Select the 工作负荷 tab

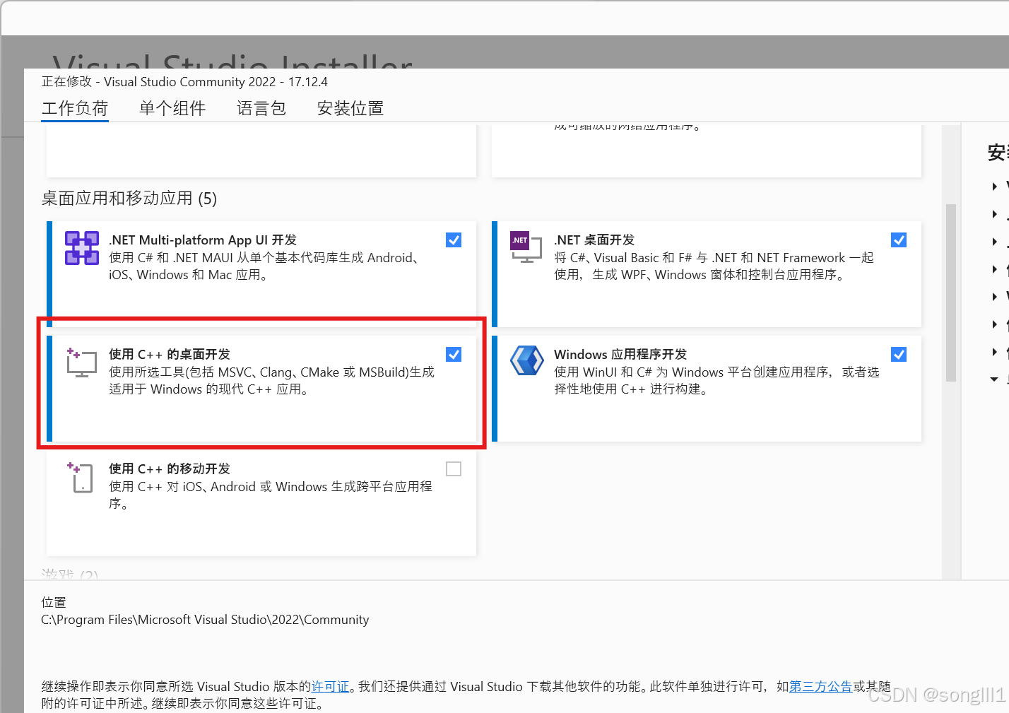pyautogui.click(x=74, y=107)
